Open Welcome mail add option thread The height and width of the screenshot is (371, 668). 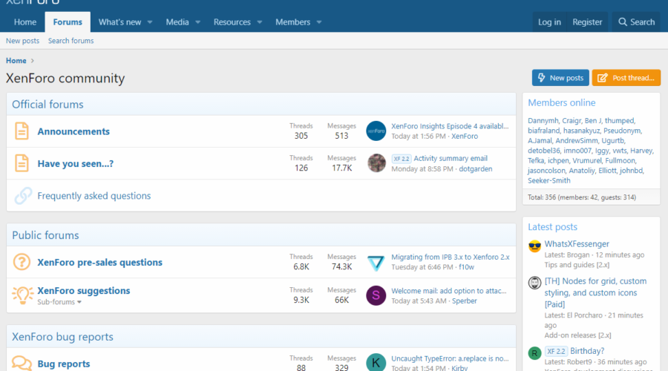pyautogui.click(x=448, y=291)
